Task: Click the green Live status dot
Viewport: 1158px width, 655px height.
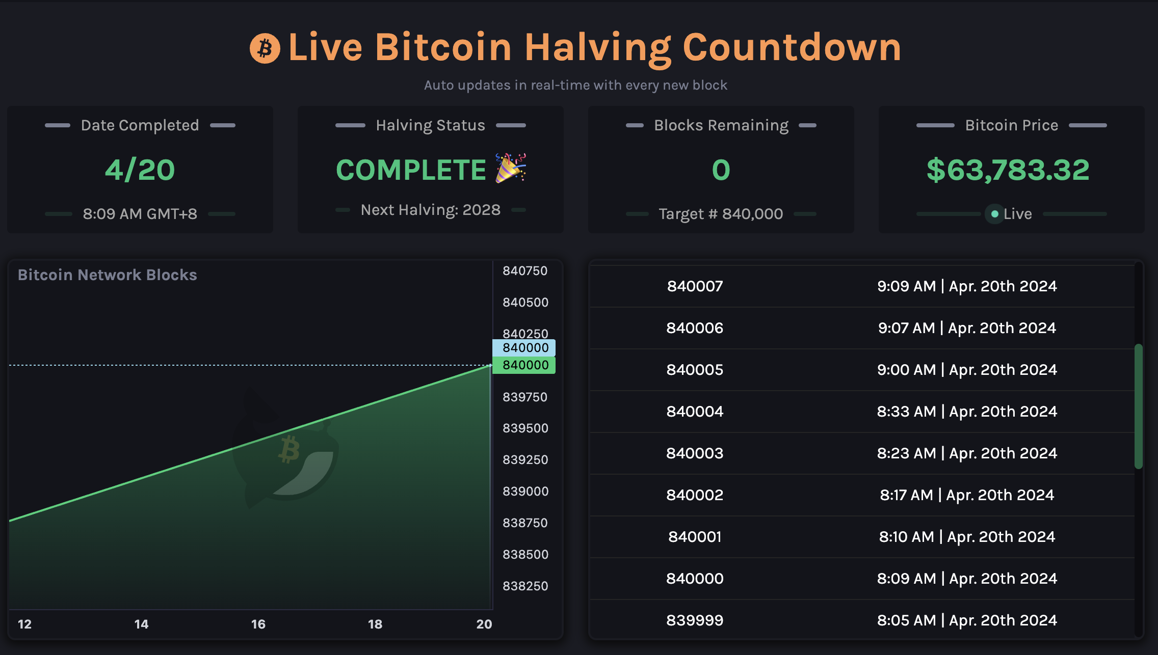Action: [x=994, y=214]
